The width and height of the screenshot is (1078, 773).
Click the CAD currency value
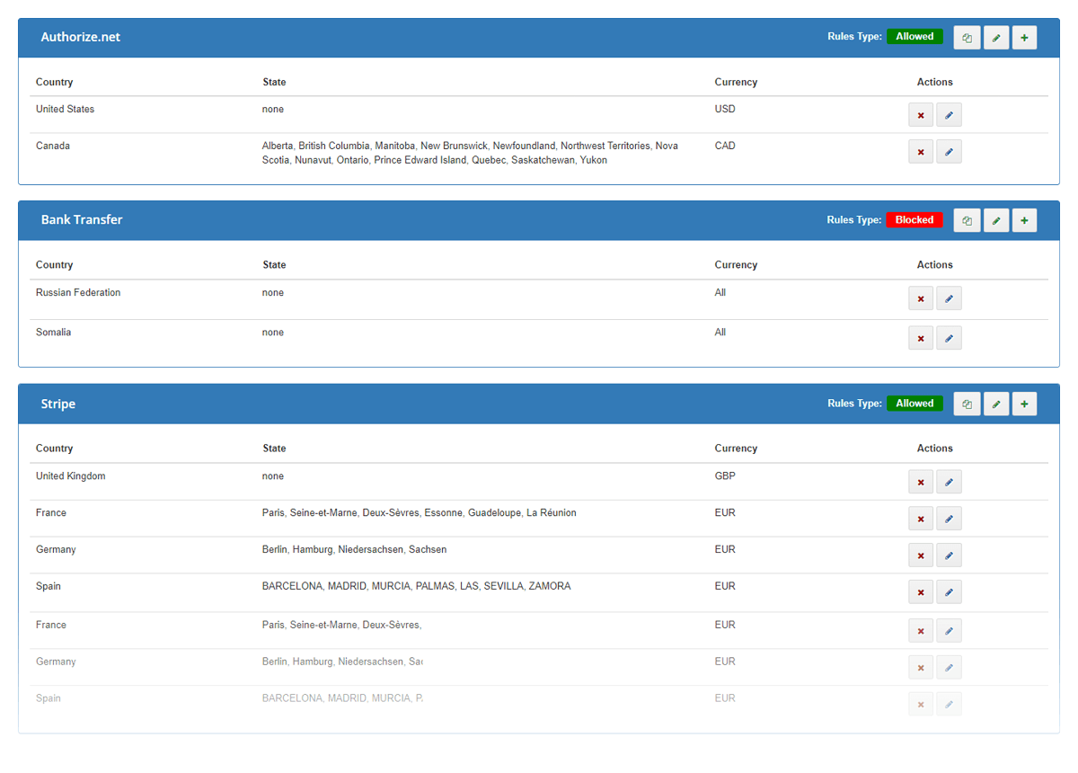coord(725,146)
